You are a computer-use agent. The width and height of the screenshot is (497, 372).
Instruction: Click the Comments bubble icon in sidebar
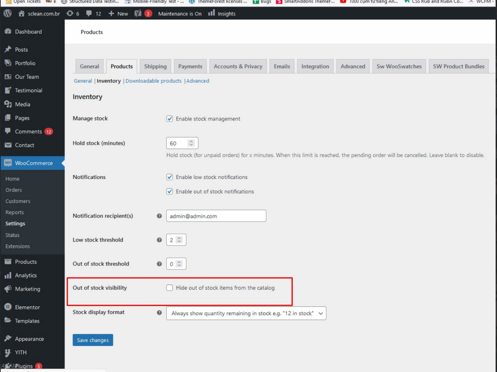(8, 131)
